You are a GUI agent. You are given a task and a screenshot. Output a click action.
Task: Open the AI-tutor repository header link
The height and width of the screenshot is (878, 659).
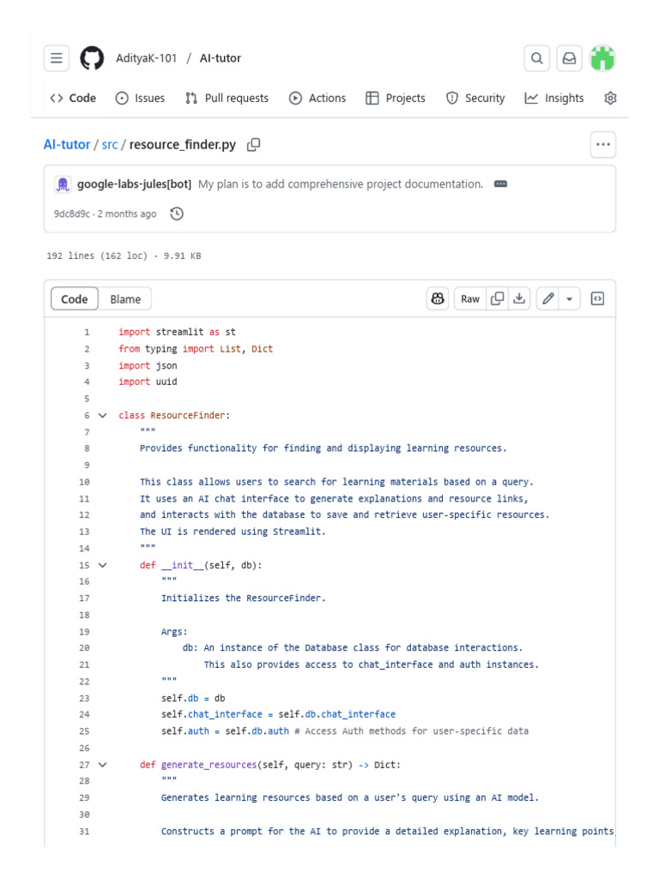(221, 58)
